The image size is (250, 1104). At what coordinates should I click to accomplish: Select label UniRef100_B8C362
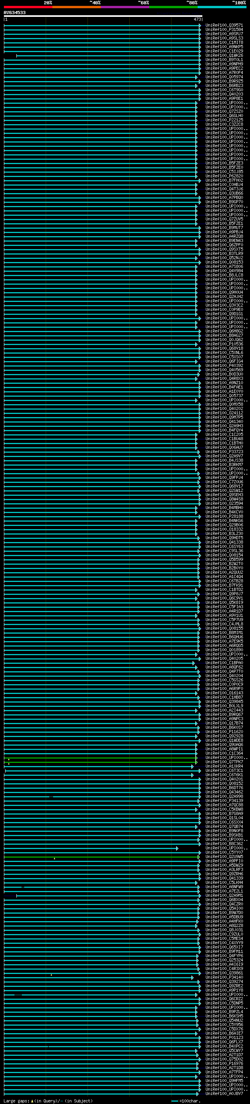click(224, 844)
